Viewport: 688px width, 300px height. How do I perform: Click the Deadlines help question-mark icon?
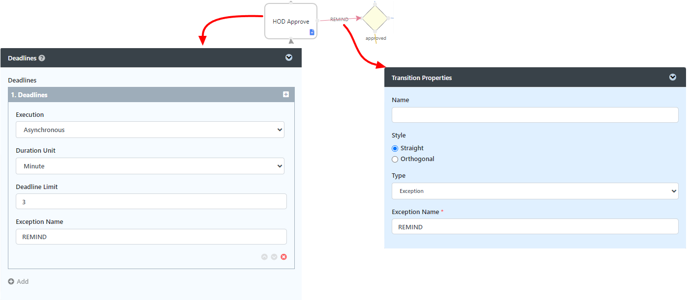tap(42, 58)
